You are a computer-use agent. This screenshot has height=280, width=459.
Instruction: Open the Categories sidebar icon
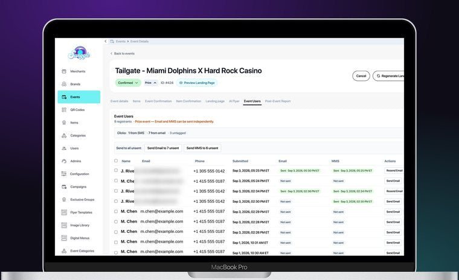(x=64, y=135)
